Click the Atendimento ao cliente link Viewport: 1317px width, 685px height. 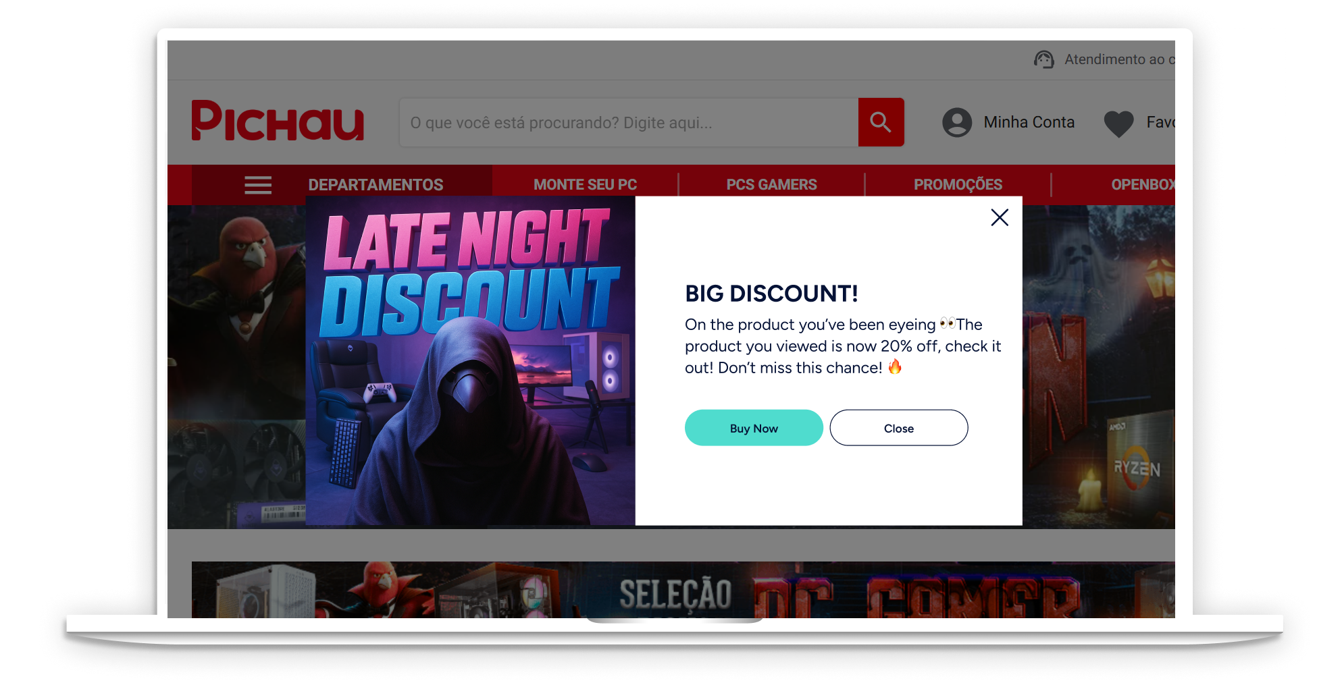(1119, 59)
